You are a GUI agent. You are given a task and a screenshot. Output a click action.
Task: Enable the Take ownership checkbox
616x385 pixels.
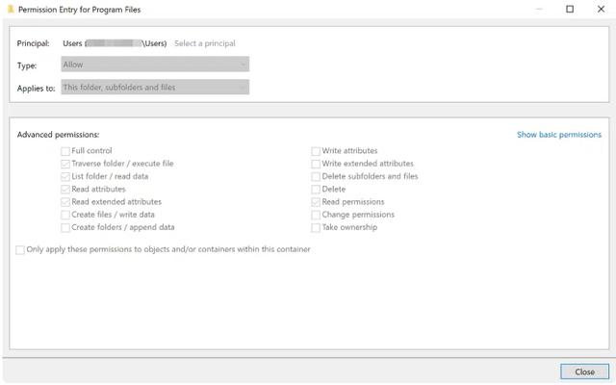tap(316, 227)
